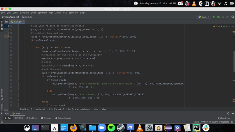This screenshot has height=132, width=235.
Task: Click the 58:38 cursor position indicator
Action: tap(196, 122)
